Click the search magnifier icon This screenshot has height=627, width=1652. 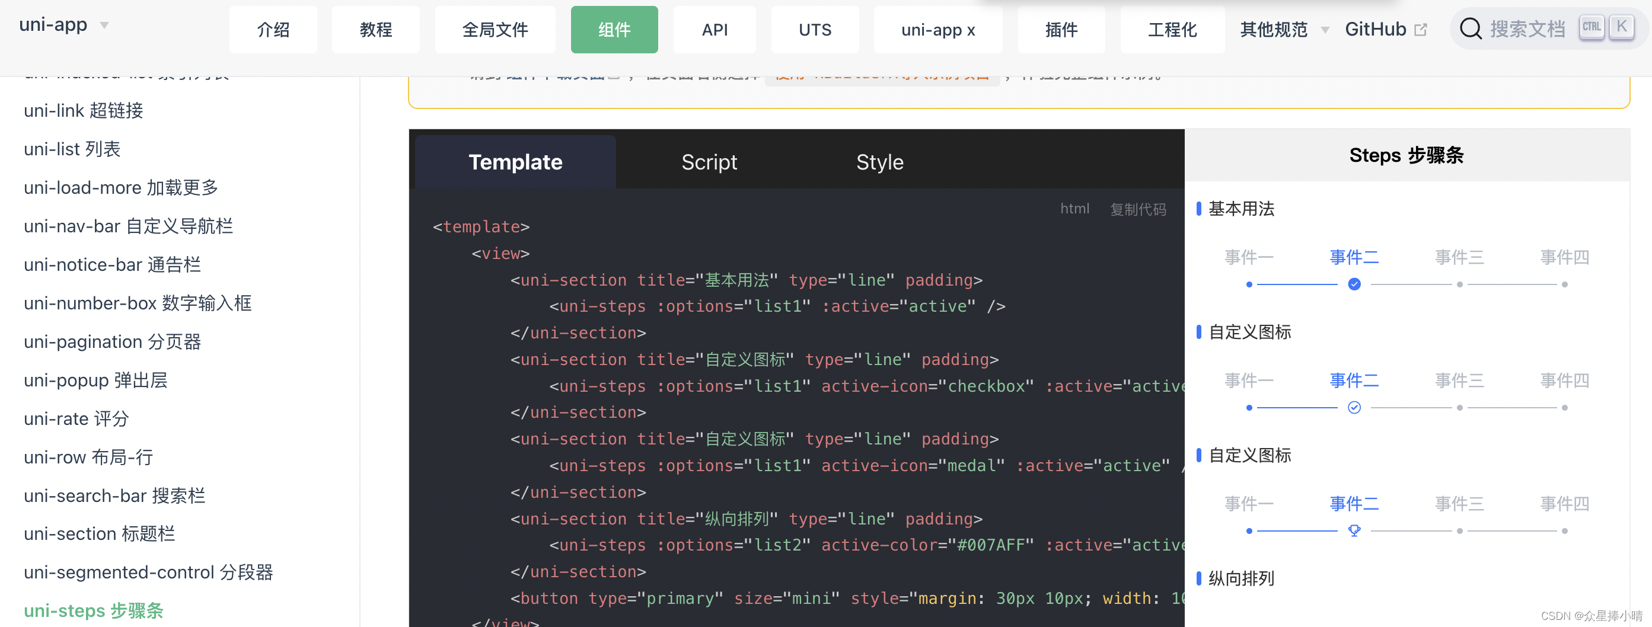tap(1471, 29)
